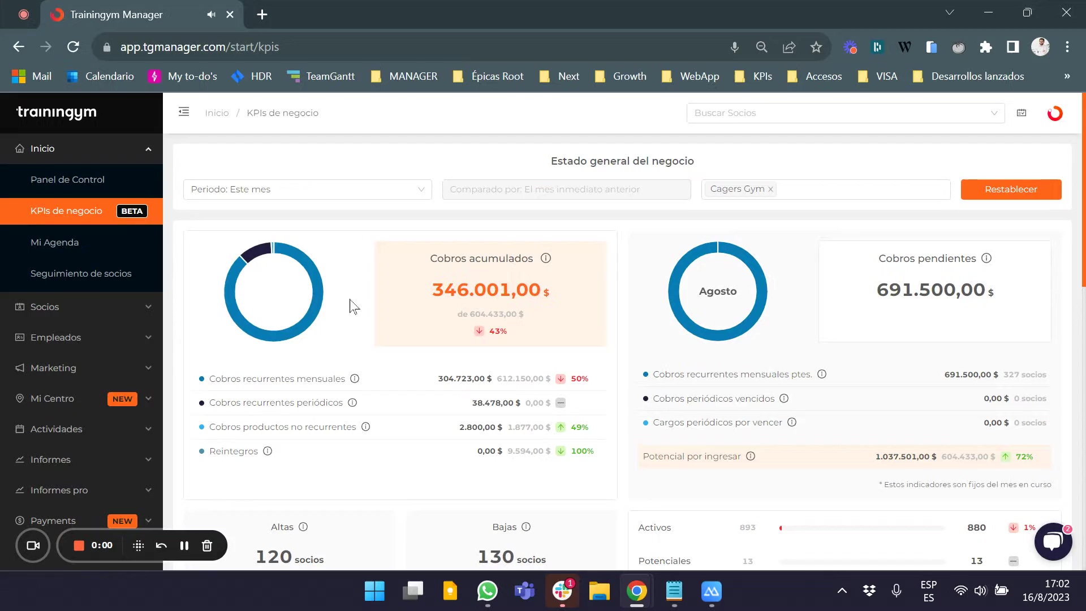The width and height of the screenshot is (1086, 611).
Task: Click the Trainingym logo icon top right
Action: (x=1054, y=113)
